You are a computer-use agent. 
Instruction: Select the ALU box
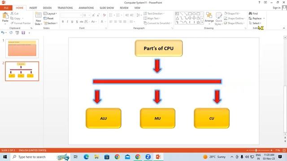click(x=104, y=118)
